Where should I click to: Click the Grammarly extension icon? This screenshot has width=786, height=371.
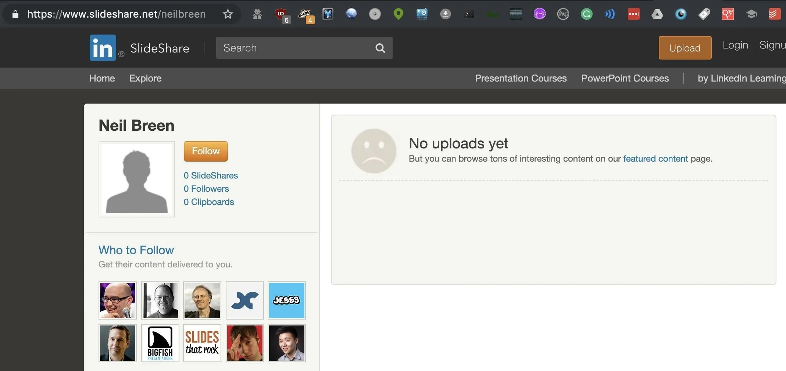[586, 14]
